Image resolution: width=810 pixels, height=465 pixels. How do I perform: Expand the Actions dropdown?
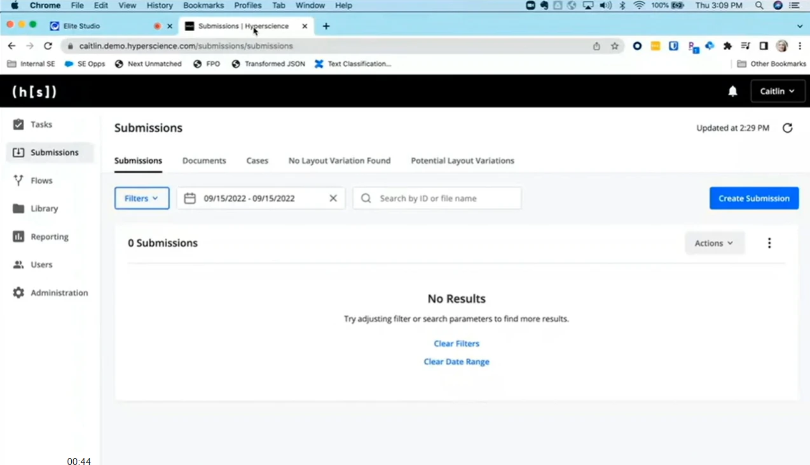point(713,243)
